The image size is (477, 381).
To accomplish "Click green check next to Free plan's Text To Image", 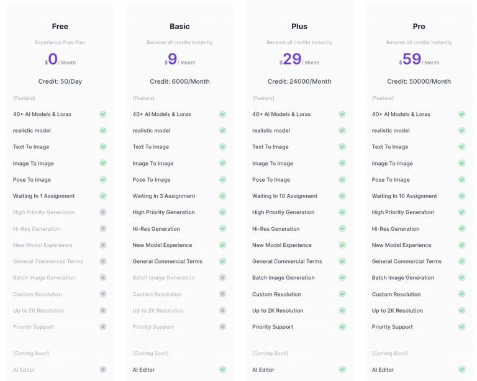I will point(103,147).
